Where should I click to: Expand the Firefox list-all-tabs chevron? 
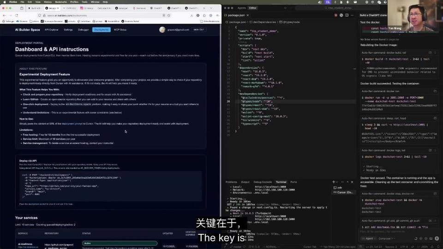pos(211,8)
